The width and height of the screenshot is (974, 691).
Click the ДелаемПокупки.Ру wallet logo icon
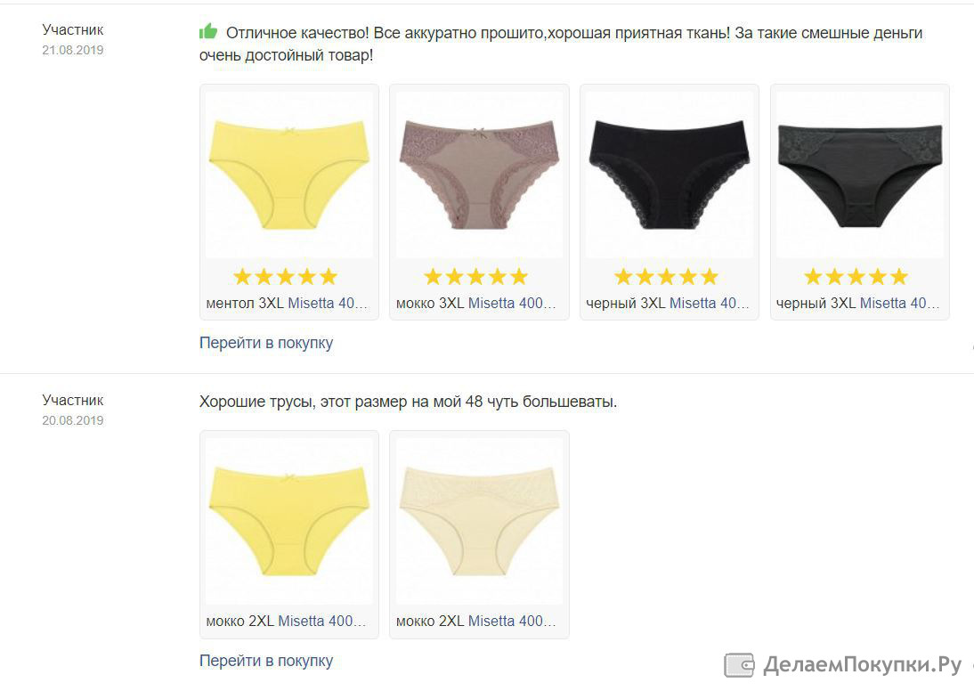[739, 665]
